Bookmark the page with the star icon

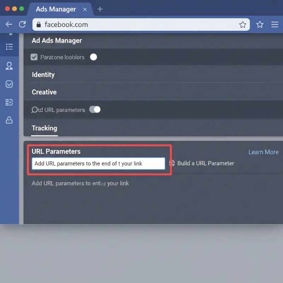243,25
